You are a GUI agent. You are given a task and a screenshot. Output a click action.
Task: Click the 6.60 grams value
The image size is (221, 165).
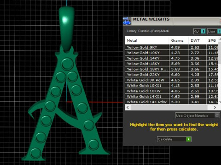[175, 75]
